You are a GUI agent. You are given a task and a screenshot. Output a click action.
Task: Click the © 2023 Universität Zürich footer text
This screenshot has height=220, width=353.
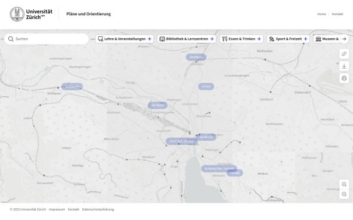[x=28, y=209]
